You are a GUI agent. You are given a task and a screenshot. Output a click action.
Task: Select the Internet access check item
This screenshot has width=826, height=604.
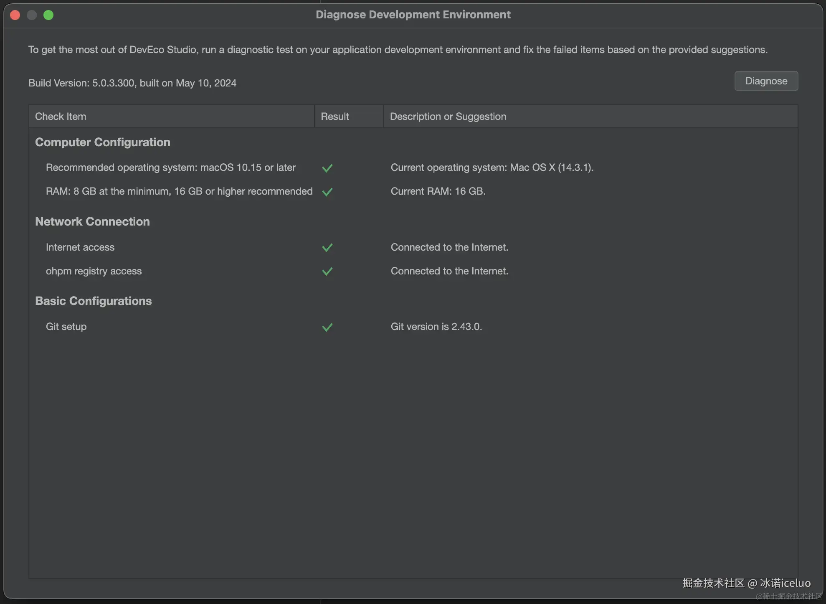point(80,247)
